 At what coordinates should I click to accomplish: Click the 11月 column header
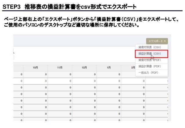coord(60,67)
